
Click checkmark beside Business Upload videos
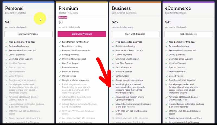113,76
